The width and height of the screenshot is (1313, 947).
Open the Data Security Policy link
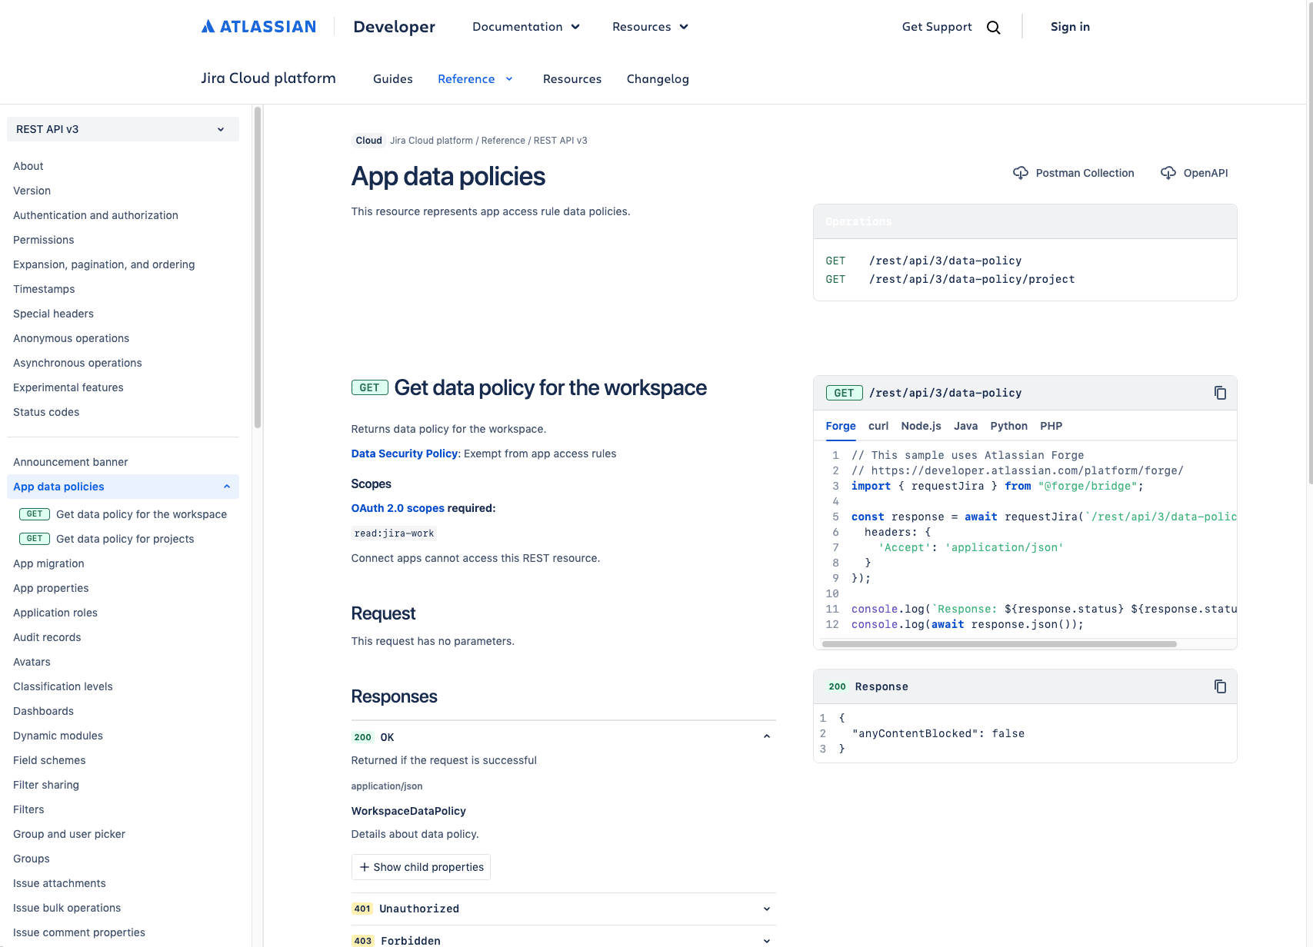click(404, 454)
